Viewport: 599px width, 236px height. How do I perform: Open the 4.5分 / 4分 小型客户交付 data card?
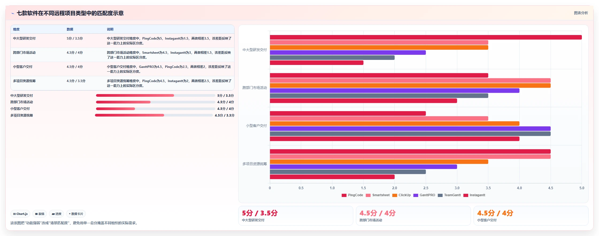pyautogui.click(x=531, y=216)
